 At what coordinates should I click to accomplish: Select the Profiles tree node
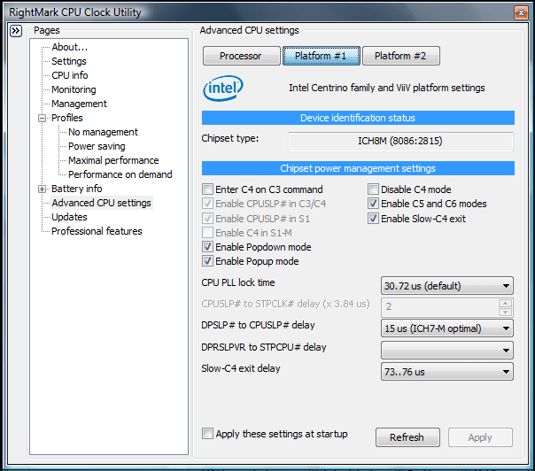(67, 118)
